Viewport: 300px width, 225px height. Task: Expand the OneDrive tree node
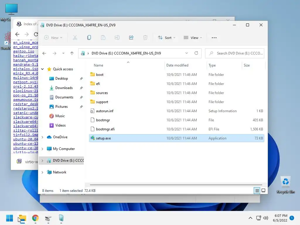42,137
